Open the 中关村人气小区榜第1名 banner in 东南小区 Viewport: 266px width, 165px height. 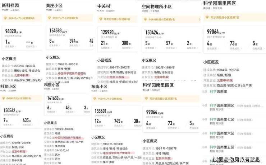click(x=116, y=99)
